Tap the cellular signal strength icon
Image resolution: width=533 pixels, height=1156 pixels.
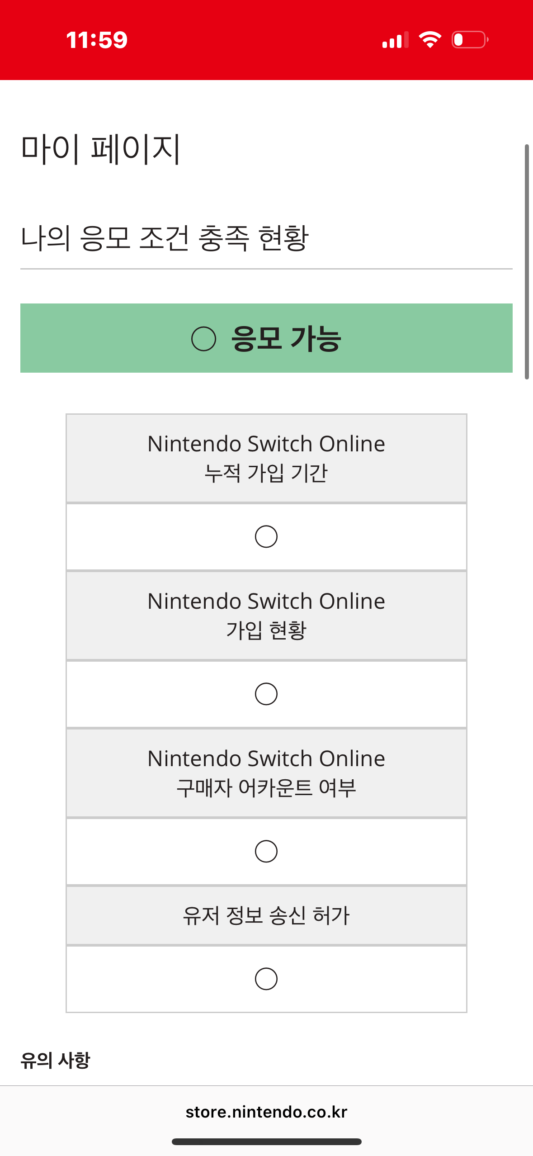point(395,40)
